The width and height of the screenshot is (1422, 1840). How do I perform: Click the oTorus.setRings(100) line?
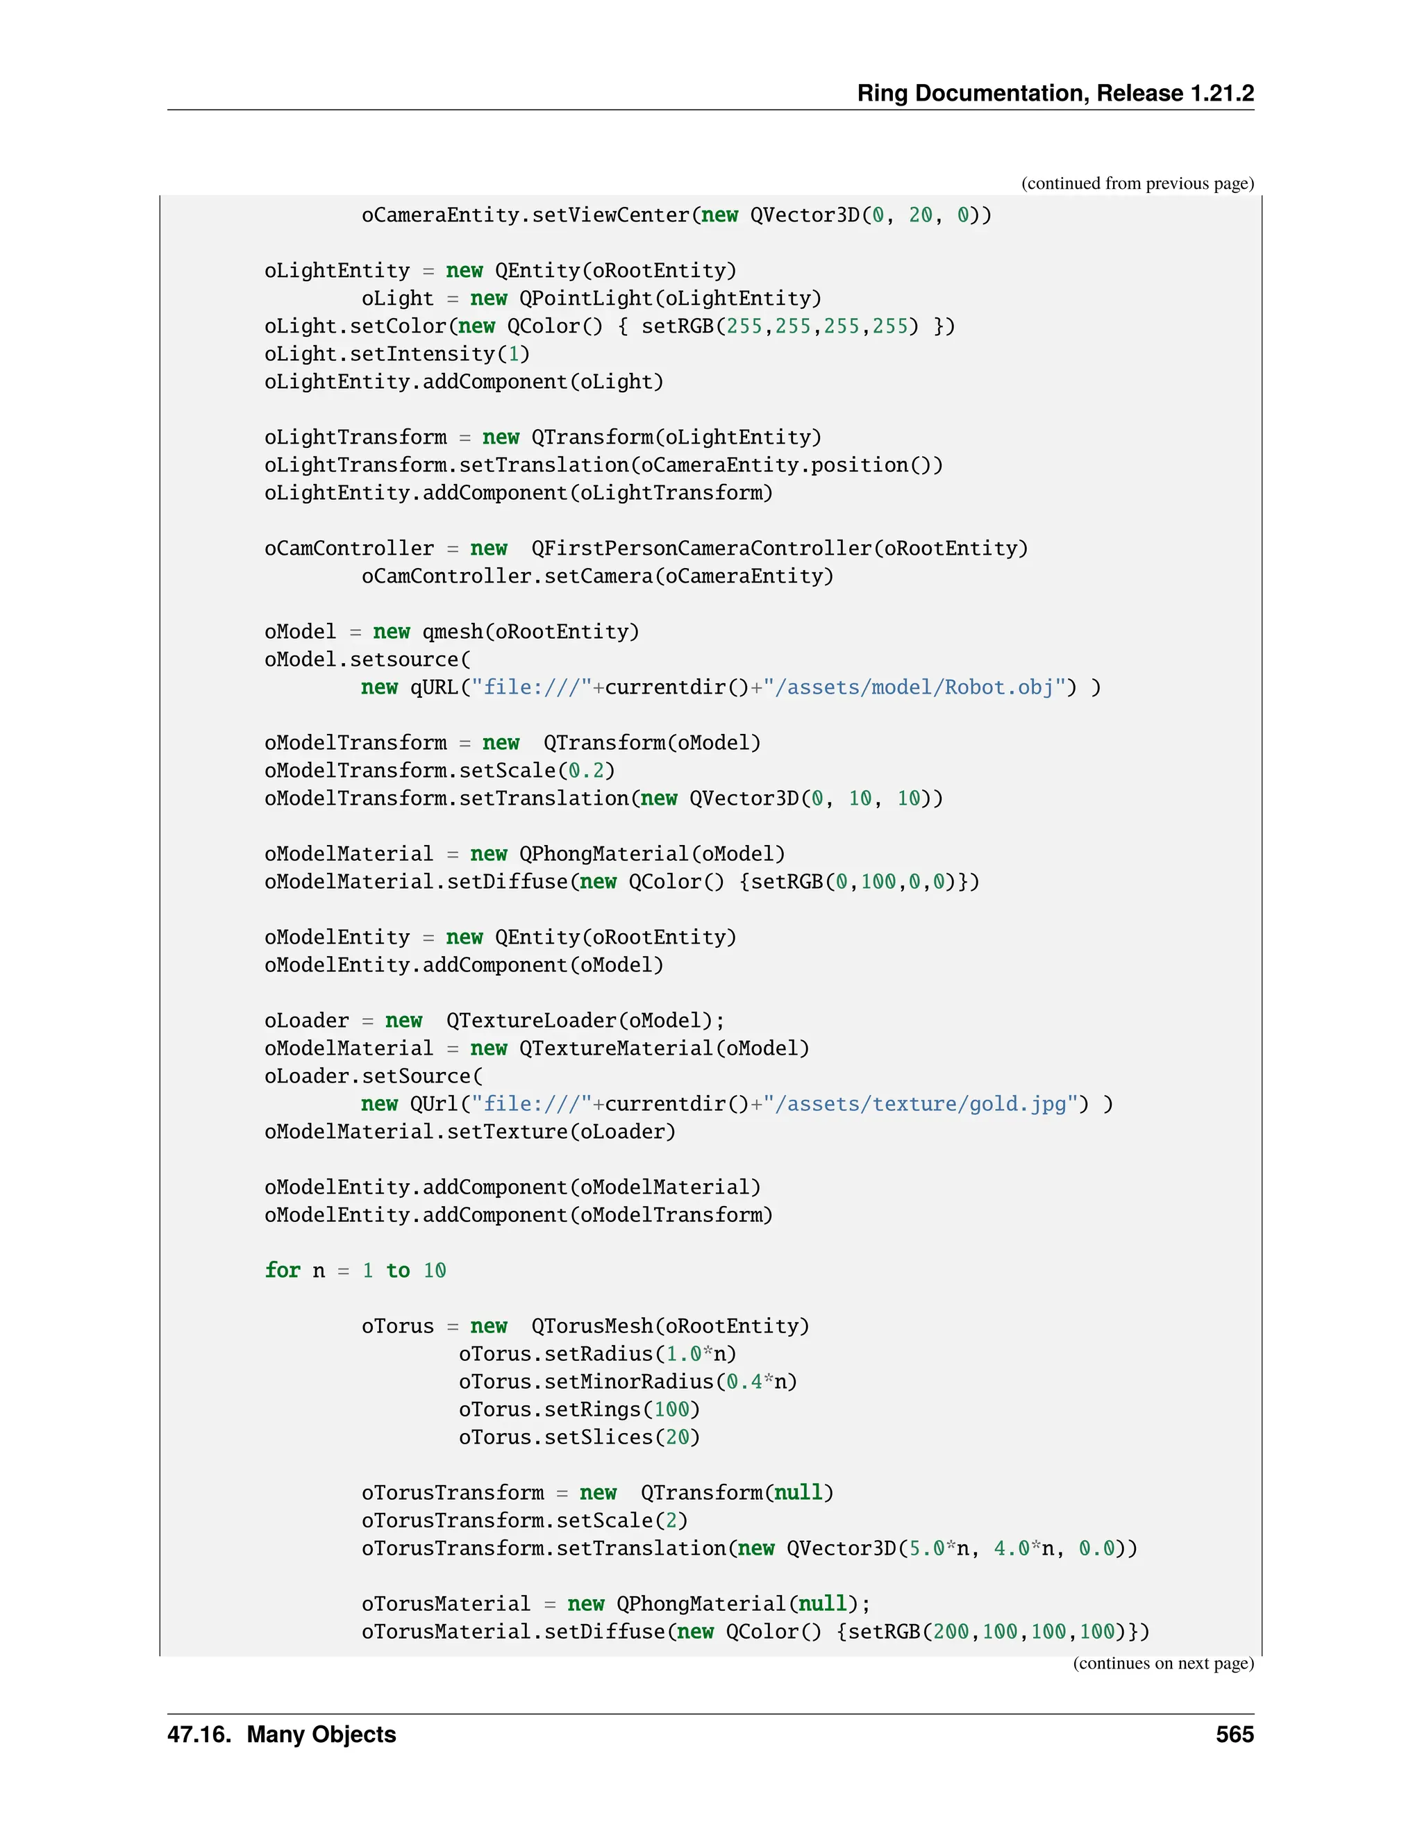(x=579, y=1410)
